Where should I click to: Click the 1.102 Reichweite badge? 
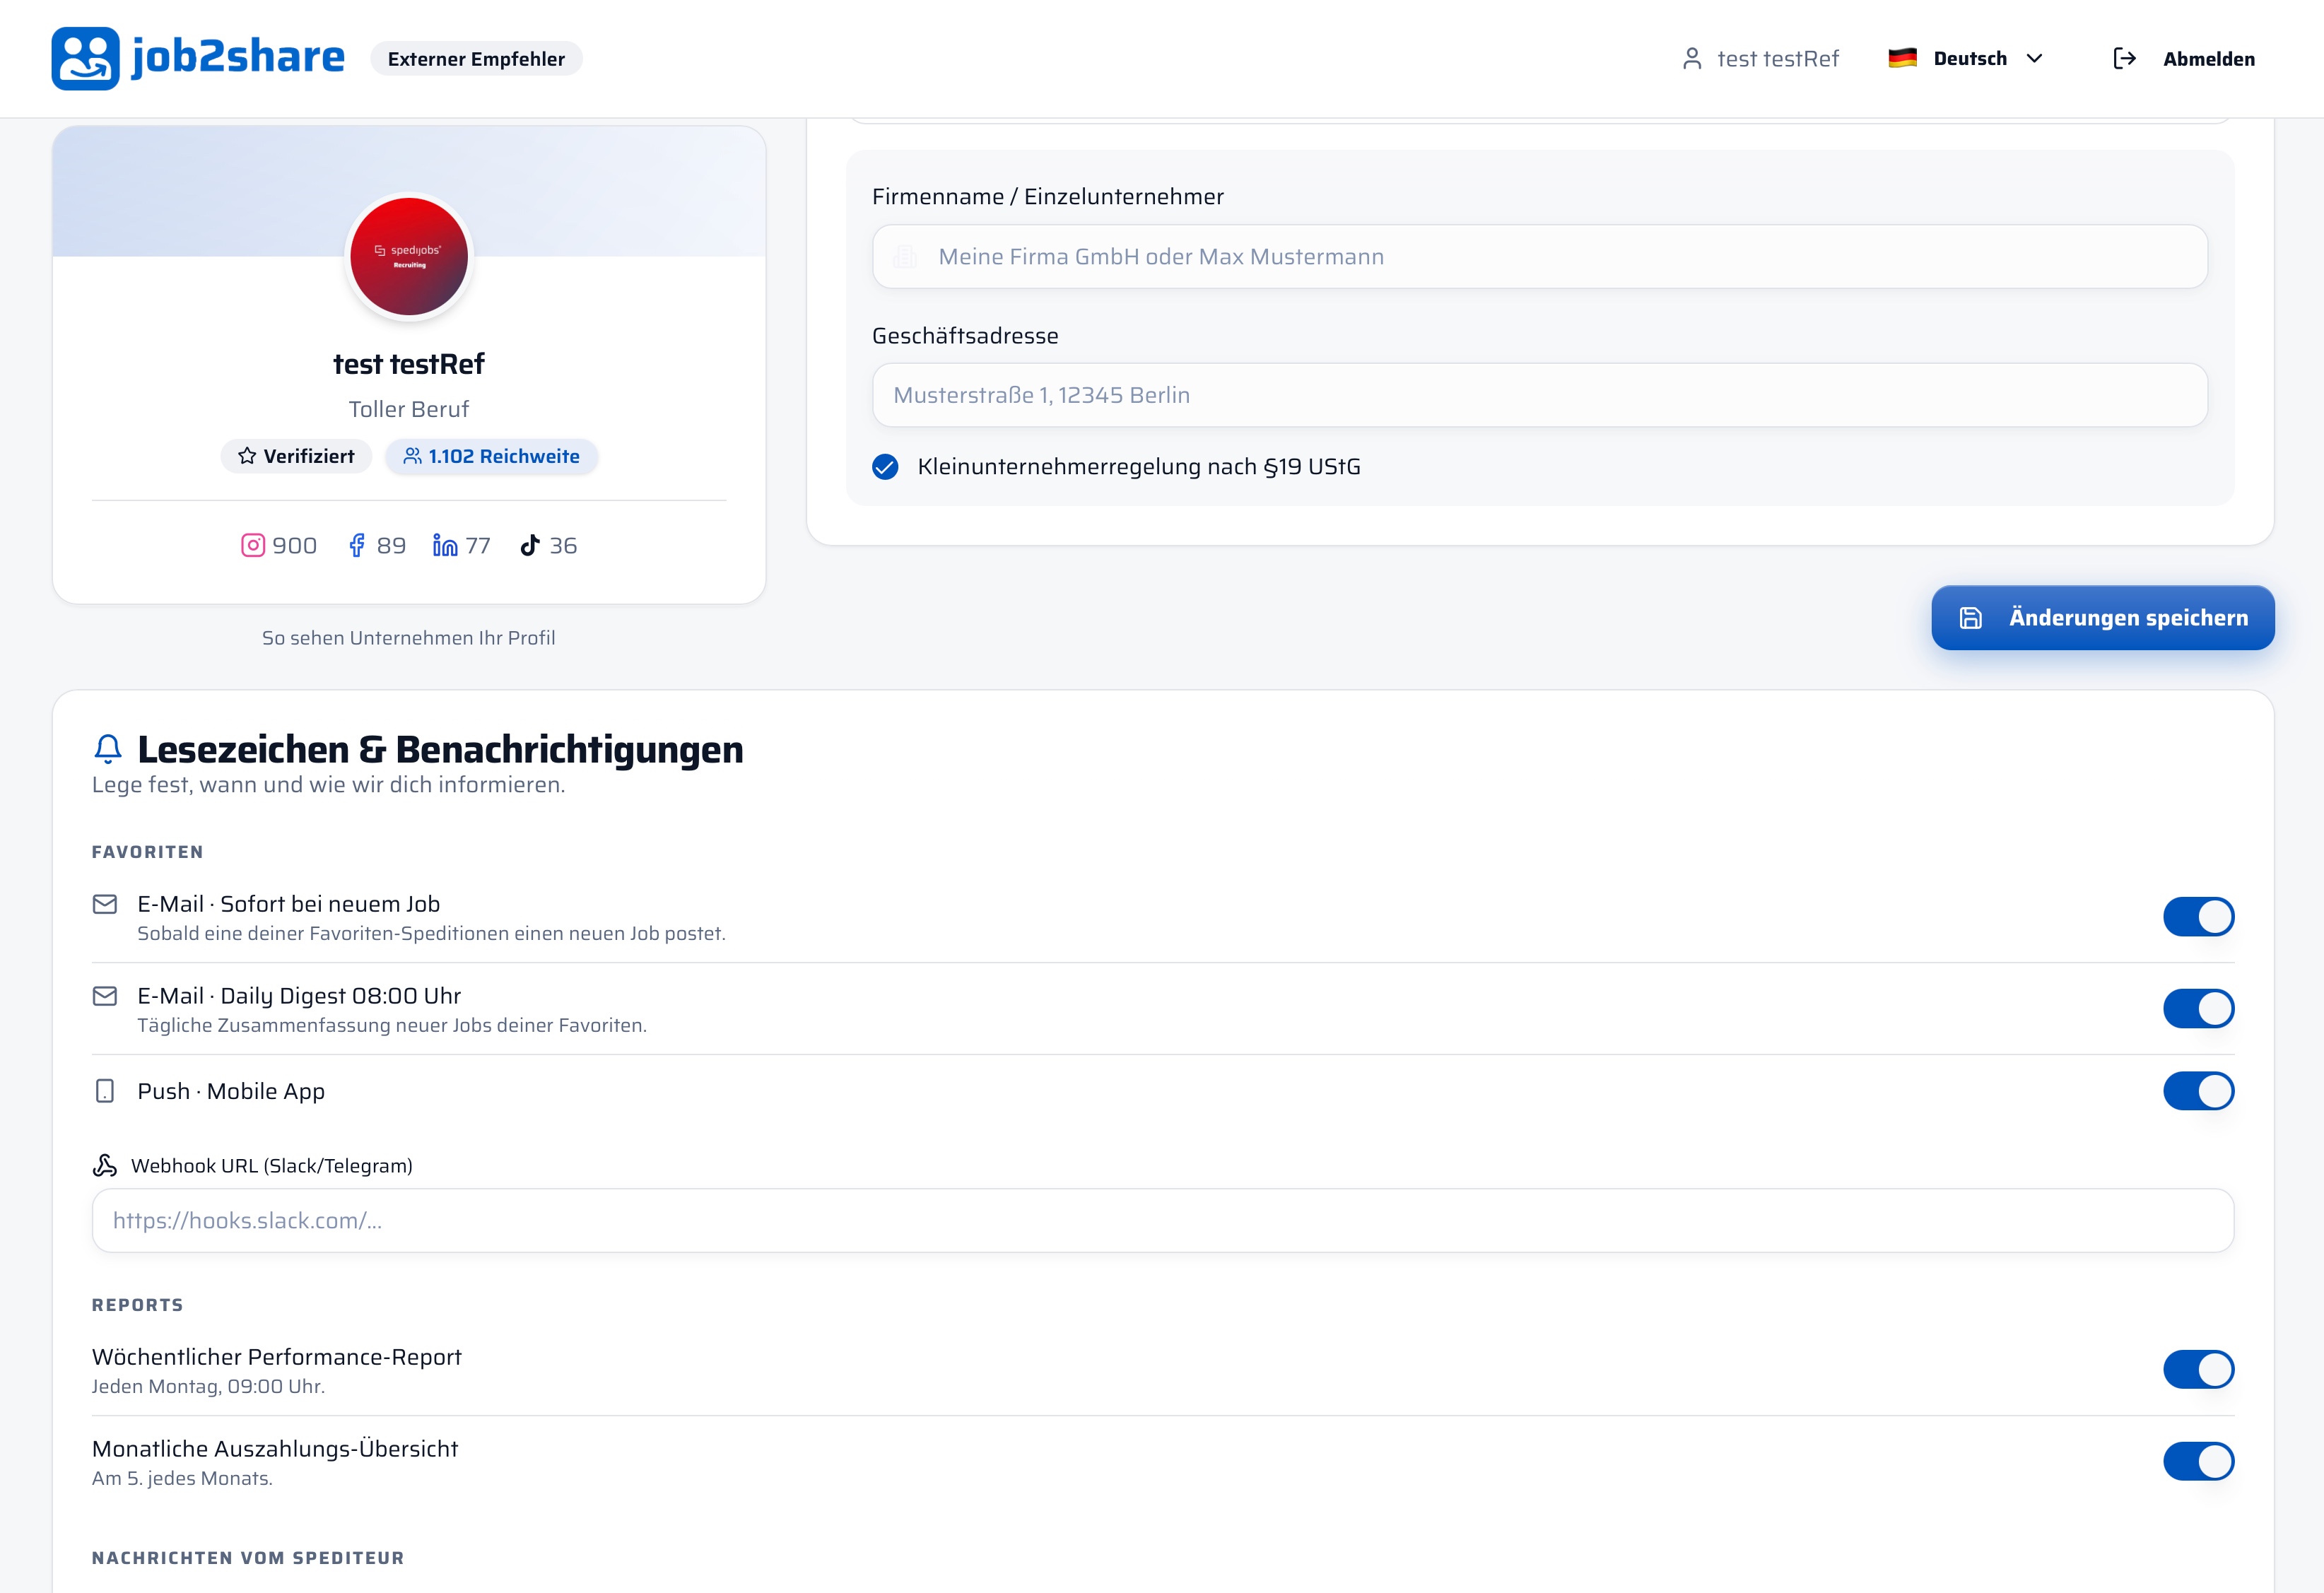click(x=491, y=456)
